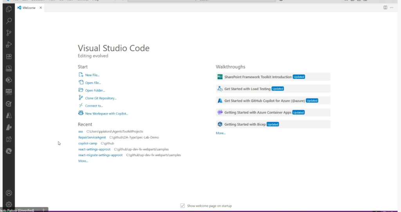The height and width of the screenshot is (212, 401).
Task: Click New File... link
Action: tap(92, 75)
